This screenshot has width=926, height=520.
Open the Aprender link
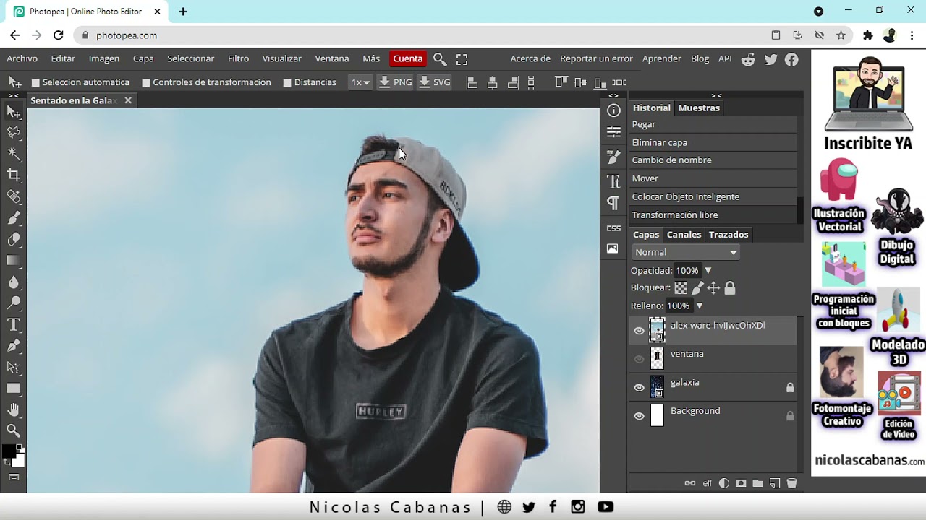[x=662, y=58]
